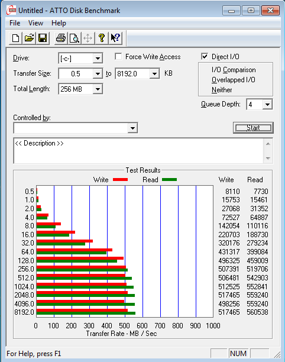Open the View menu
The height and width of the screenshot is (362, 285).
[35, 23]
